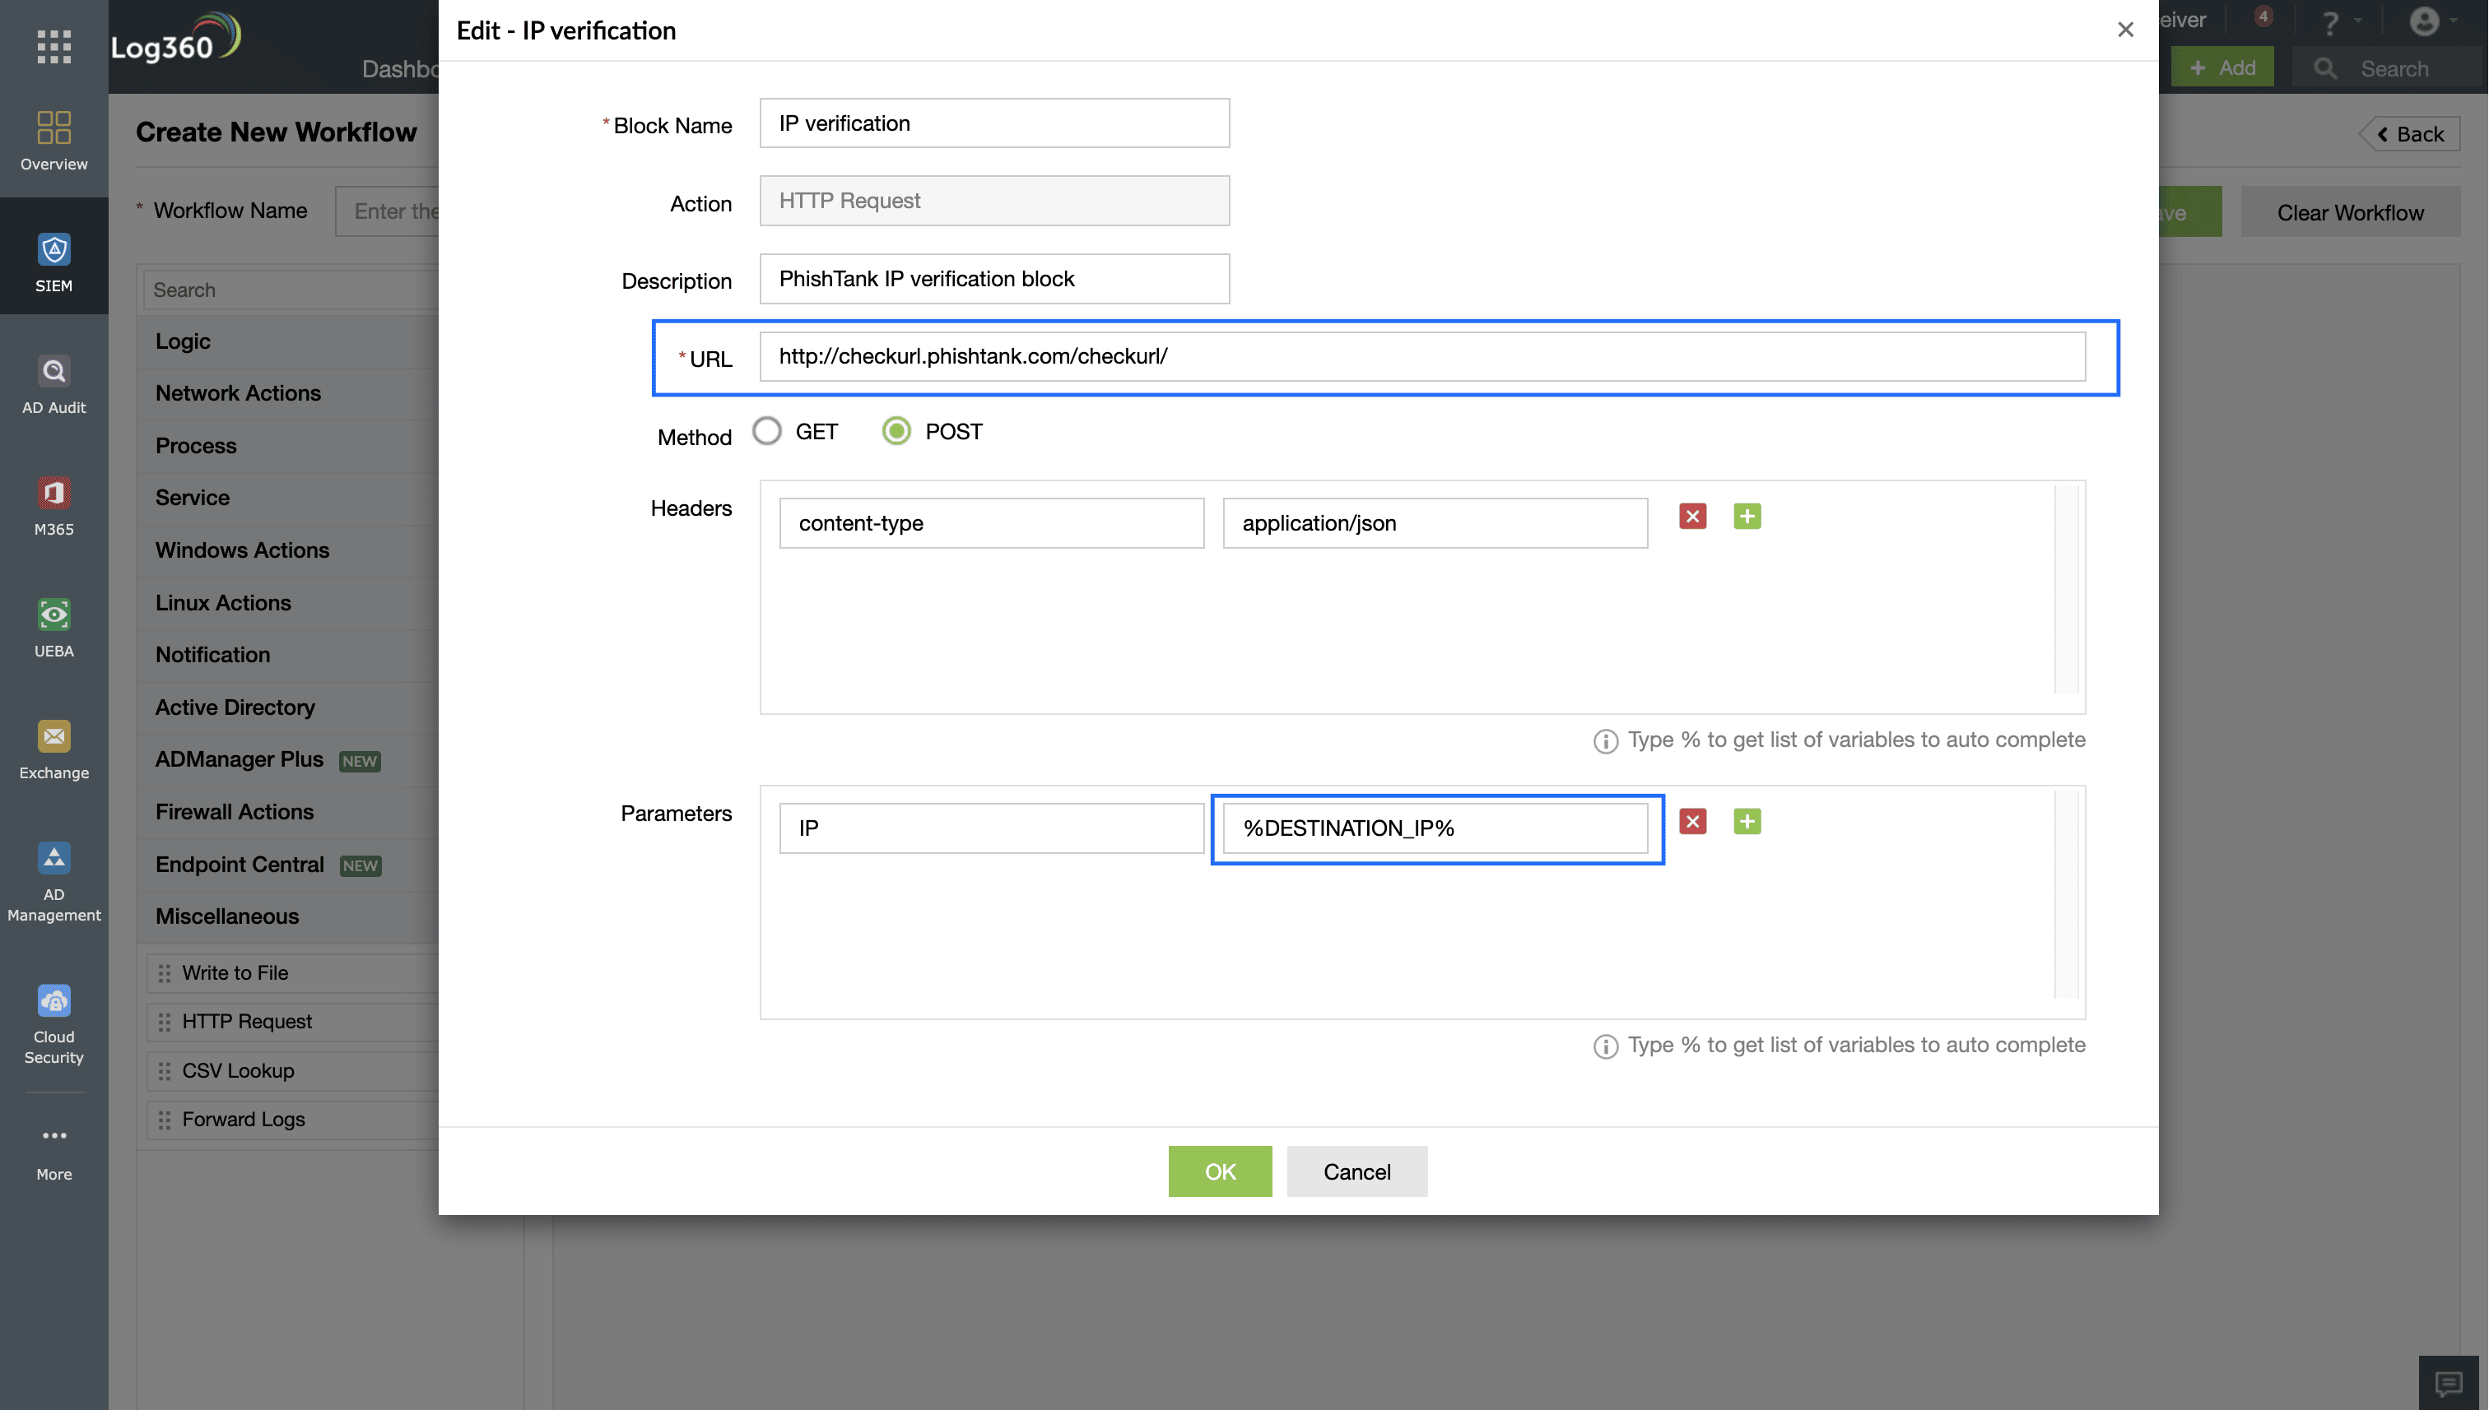Click the Headers list scrollbar
2489x1410 pixels.
[x=2067, y=590]
